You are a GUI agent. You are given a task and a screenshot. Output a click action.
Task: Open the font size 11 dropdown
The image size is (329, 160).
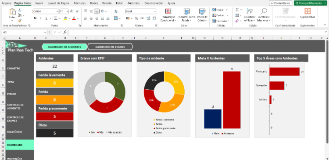coord(67,11)
